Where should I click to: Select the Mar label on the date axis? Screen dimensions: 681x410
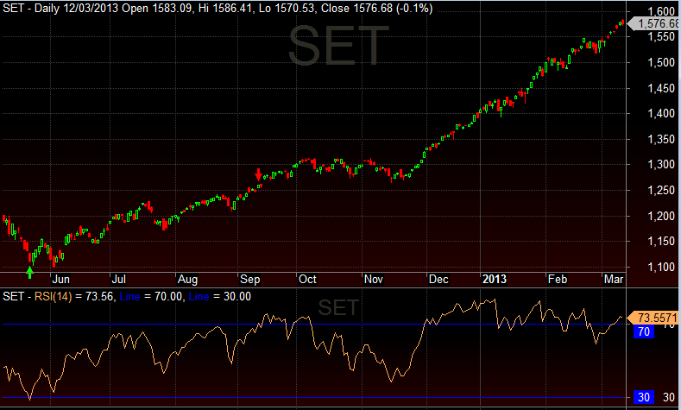pyautogui.click(x=614, y=279)
